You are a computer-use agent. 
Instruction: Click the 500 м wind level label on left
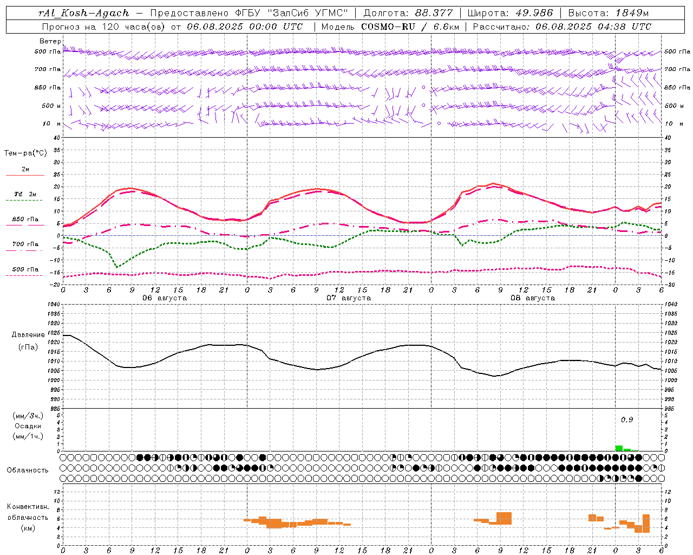tap(52, 106)
